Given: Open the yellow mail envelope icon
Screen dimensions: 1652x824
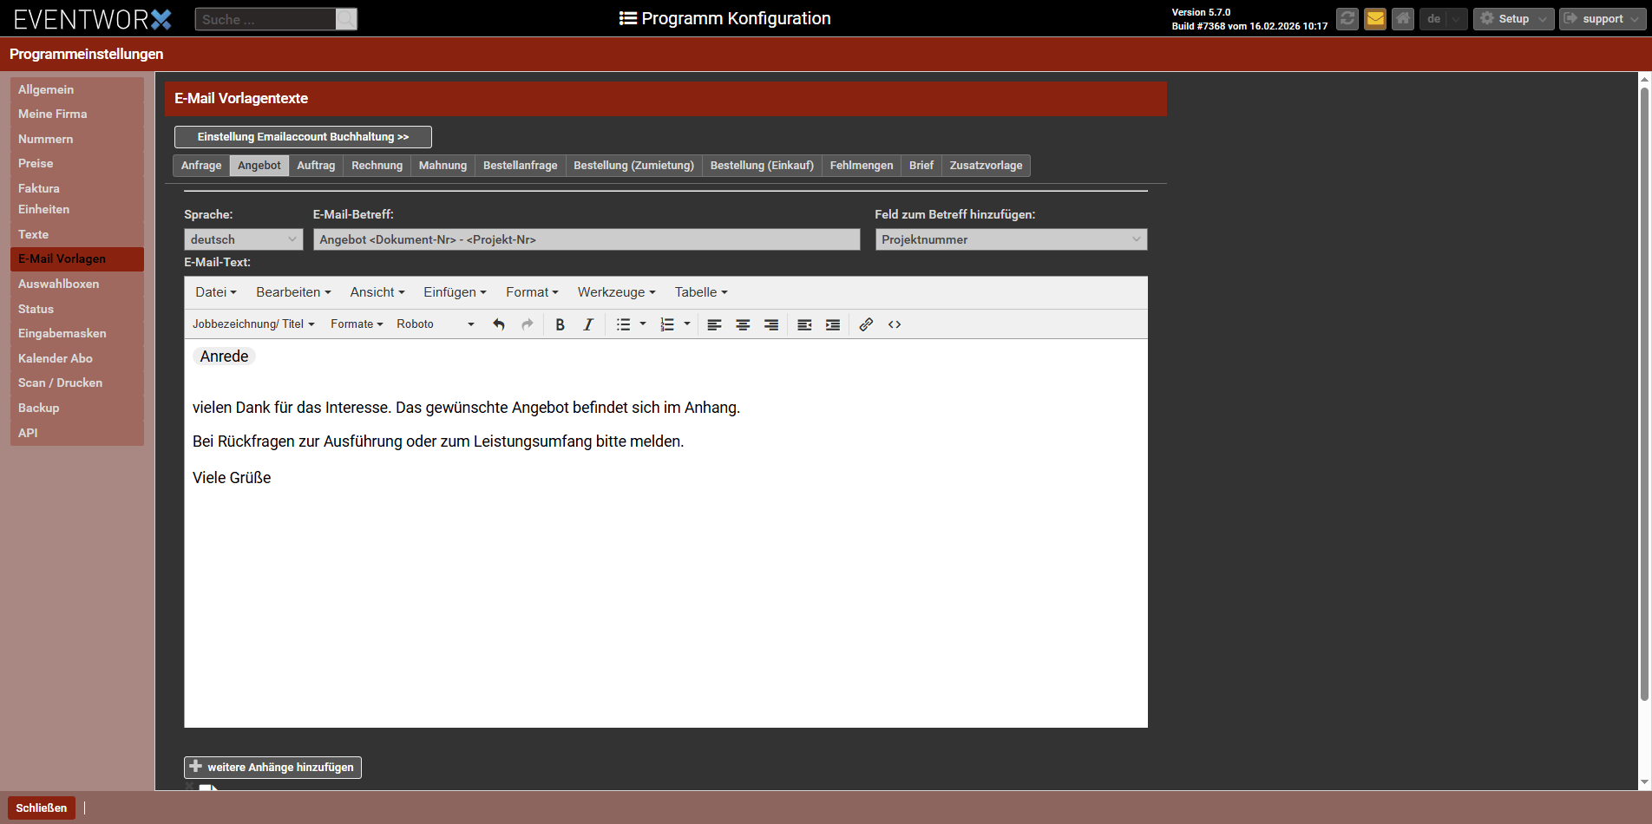Looking at the screenshot, I should click(x=1375, y=18).
